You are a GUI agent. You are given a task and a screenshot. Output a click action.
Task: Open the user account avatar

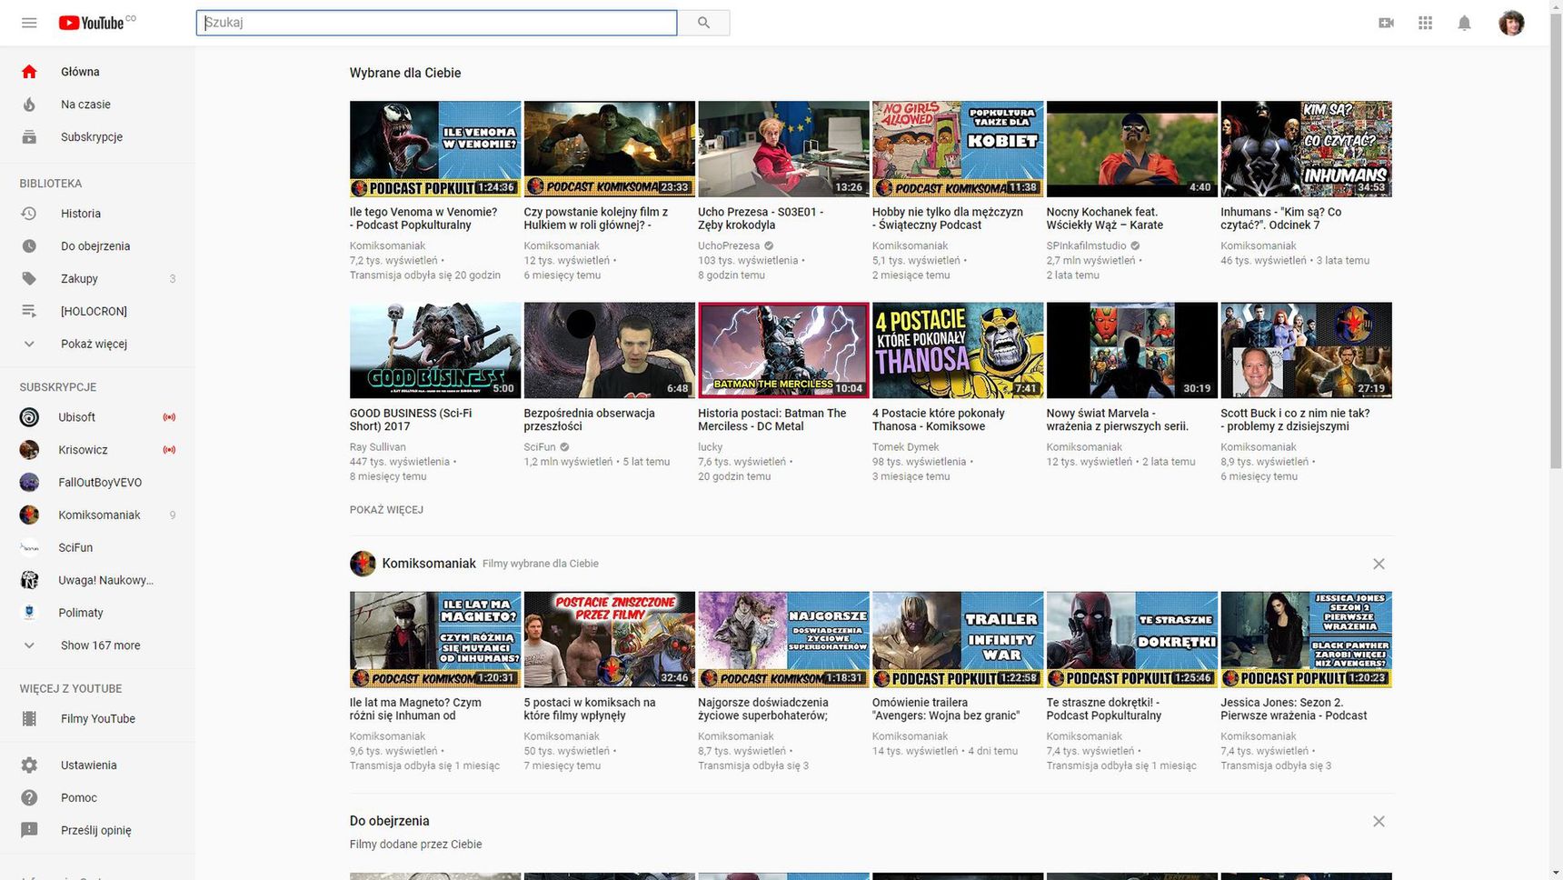[x=1511, y=23]
